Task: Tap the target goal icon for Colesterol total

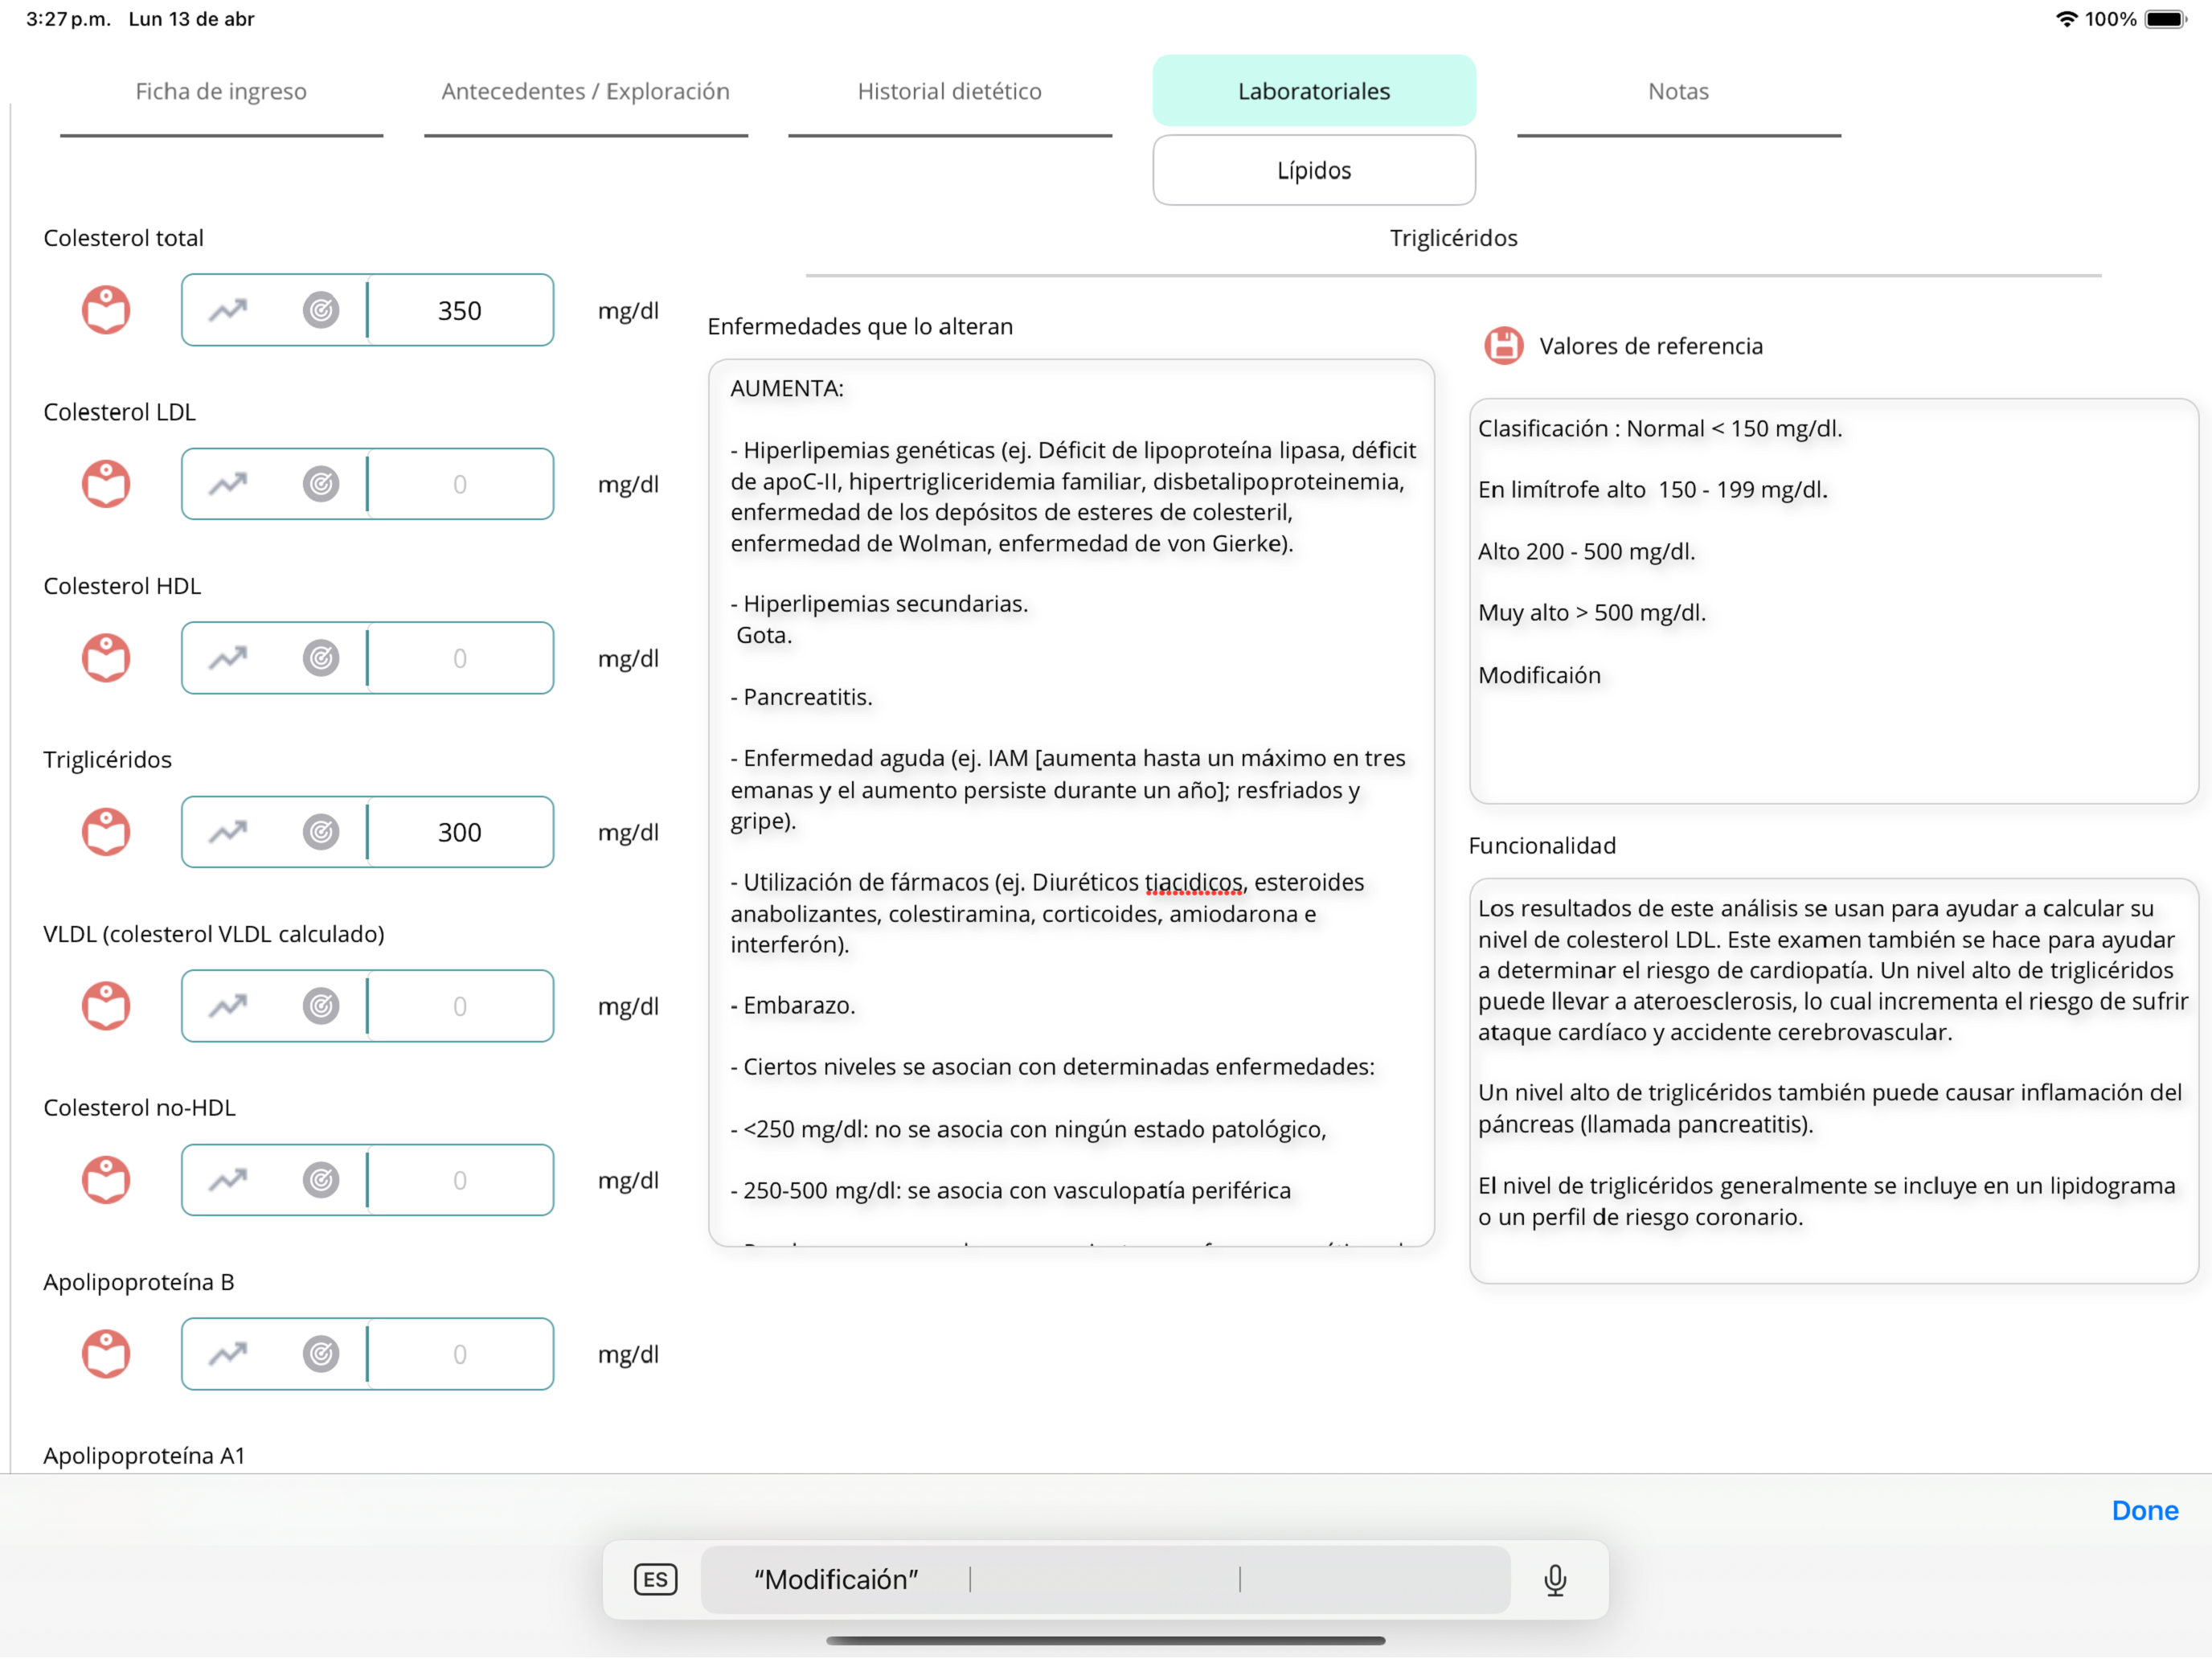Action: coord(321,310)
